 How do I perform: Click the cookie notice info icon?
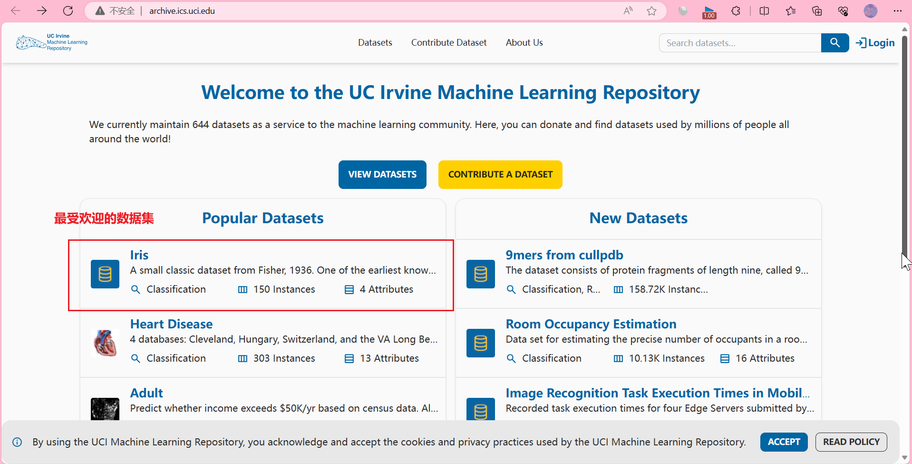click(17, 442)
